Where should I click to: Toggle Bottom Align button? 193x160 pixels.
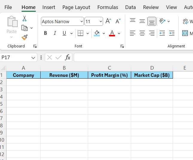(152, 21)
